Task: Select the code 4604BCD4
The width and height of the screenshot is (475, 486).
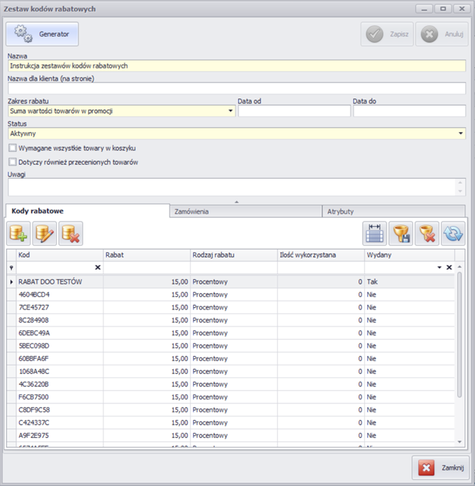Action: [x=34, y=295]
